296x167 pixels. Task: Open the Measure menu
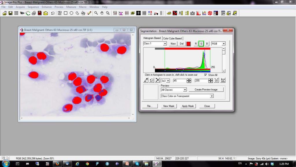click(x=71, y=7)
